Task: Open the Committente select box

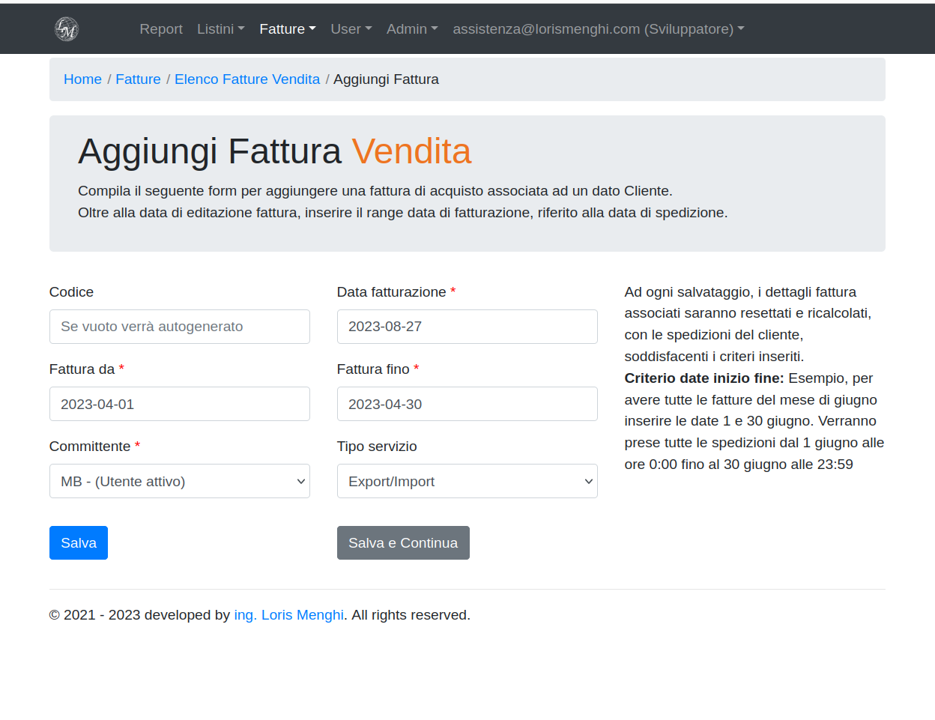Action: pos(180,481)
